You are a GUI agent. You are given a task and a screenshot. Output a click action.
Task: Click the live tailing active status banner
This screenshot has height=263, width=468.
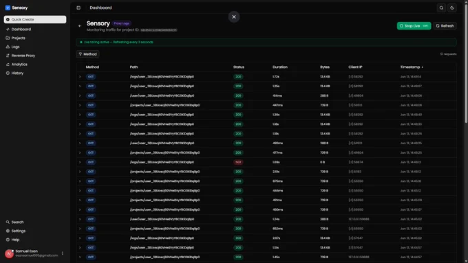(266, 42)
